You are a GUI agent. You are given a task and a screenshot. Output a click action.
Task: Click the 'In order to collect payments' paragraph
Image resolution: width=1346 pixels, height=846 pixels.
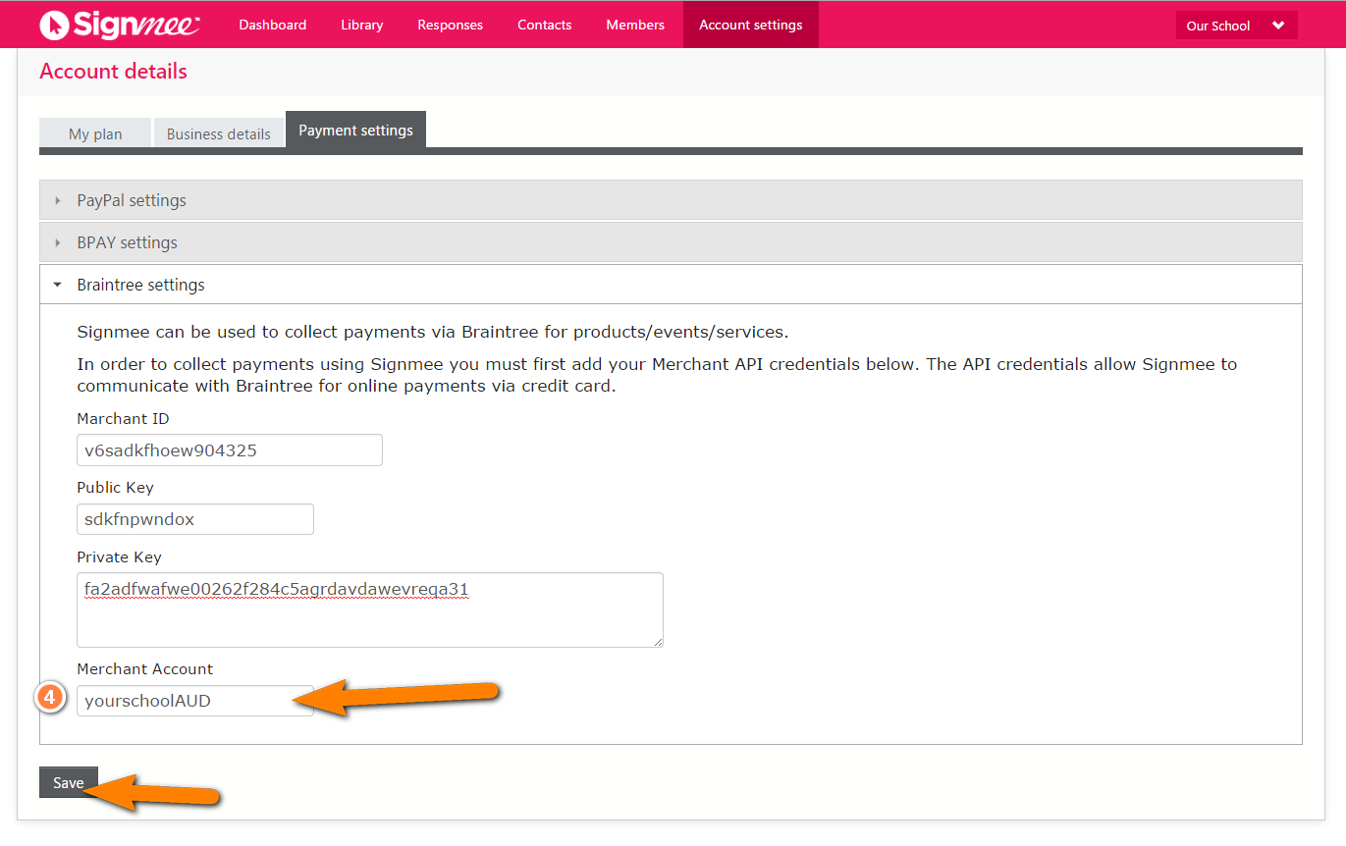657,375
